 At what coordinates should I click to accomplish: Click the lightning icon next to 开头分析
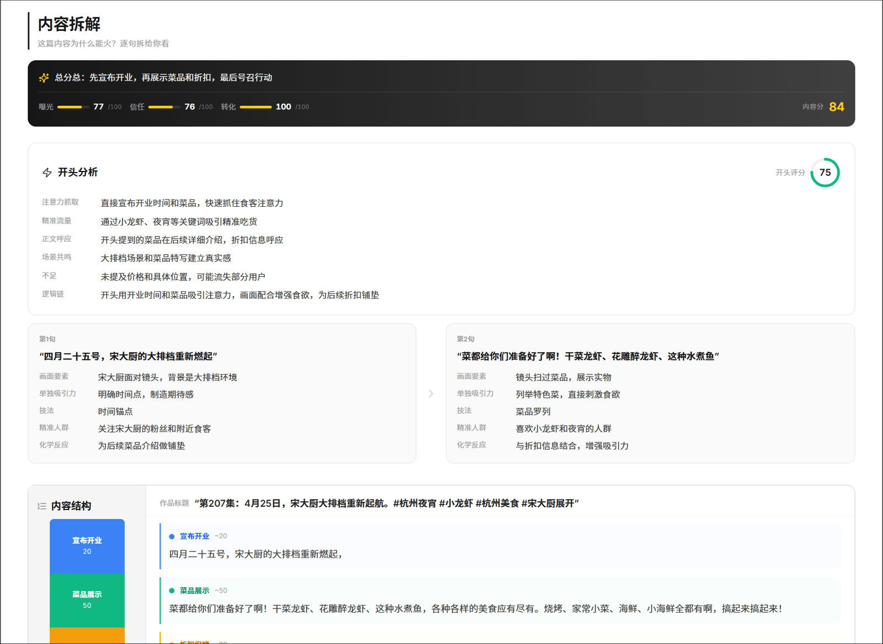(x=47, y=173)
